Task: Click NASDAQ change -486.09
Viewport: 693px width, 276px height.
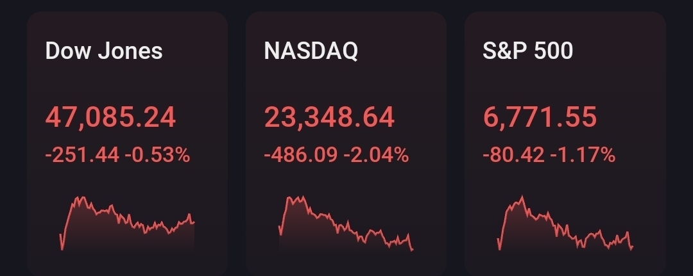Action: 301,155
